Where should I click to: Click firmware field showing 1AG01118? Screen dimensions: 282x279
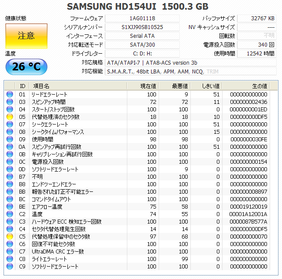(x=142, y=18)
